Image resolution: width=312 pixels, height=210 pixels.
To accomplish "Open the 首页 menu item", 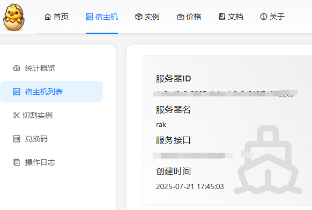I will [56, 17].
